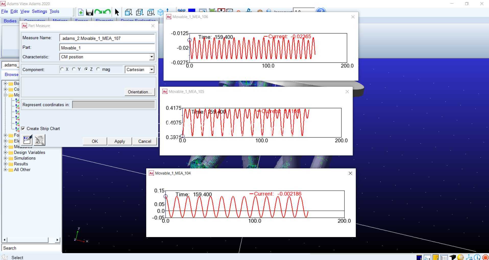Image resolution: width=489 pixels, height=260 pixels.
Task: Open the Settings menu
Action: [39, 11]
